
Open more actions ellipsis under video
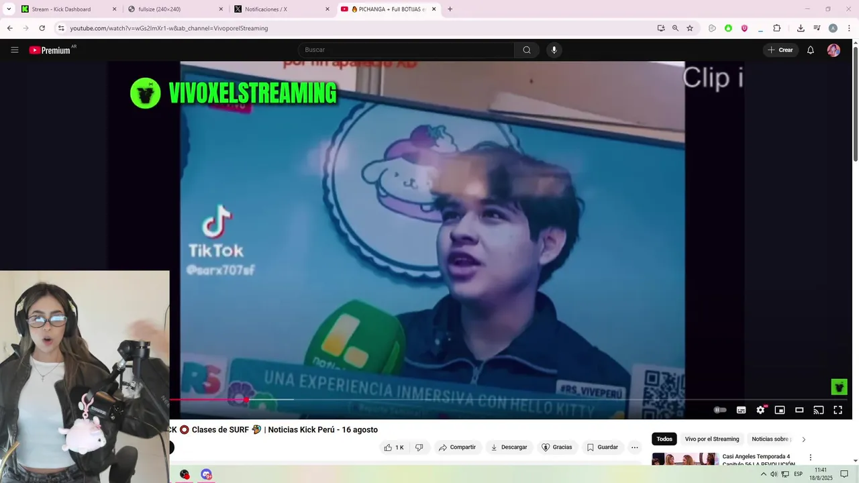pyautogui.click(x=635, y=447)
